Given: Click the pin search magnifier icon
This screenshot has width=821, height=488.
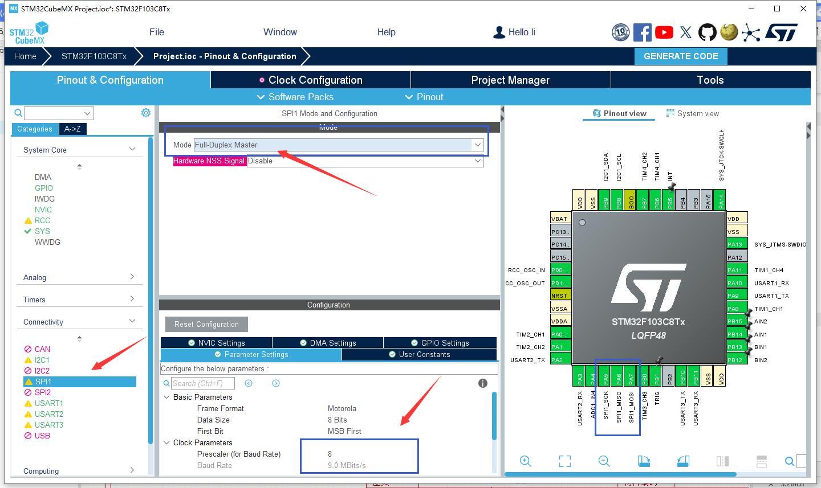Looking at the screenshot, I should click(x=790, y=461).
